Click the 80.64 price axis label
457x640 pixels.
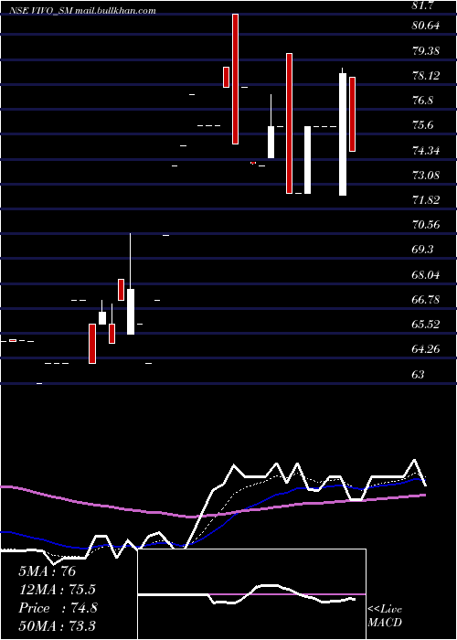tap(426, 26)
